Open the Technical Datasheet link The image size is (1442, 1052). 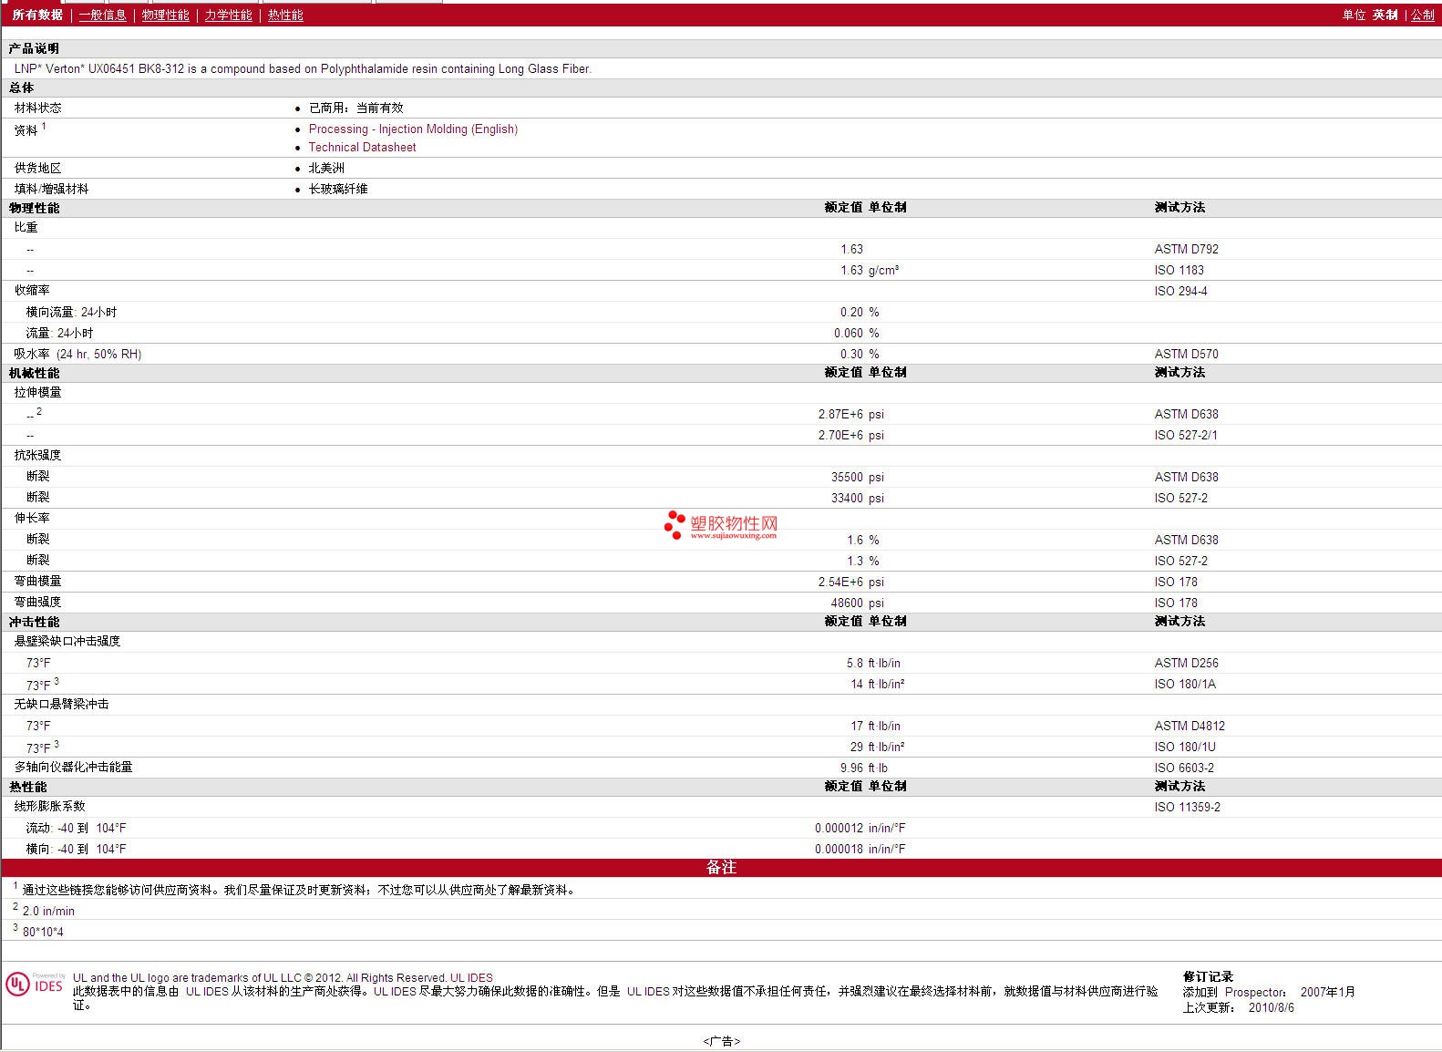tap(362, 147)
